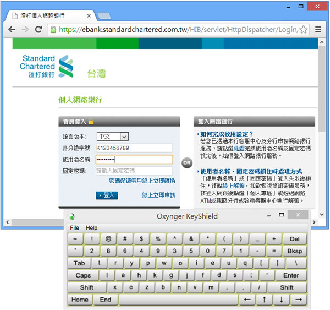Open the File menu in KeyShield
Screen dimensions: 330x310
(x=74, y=227)
